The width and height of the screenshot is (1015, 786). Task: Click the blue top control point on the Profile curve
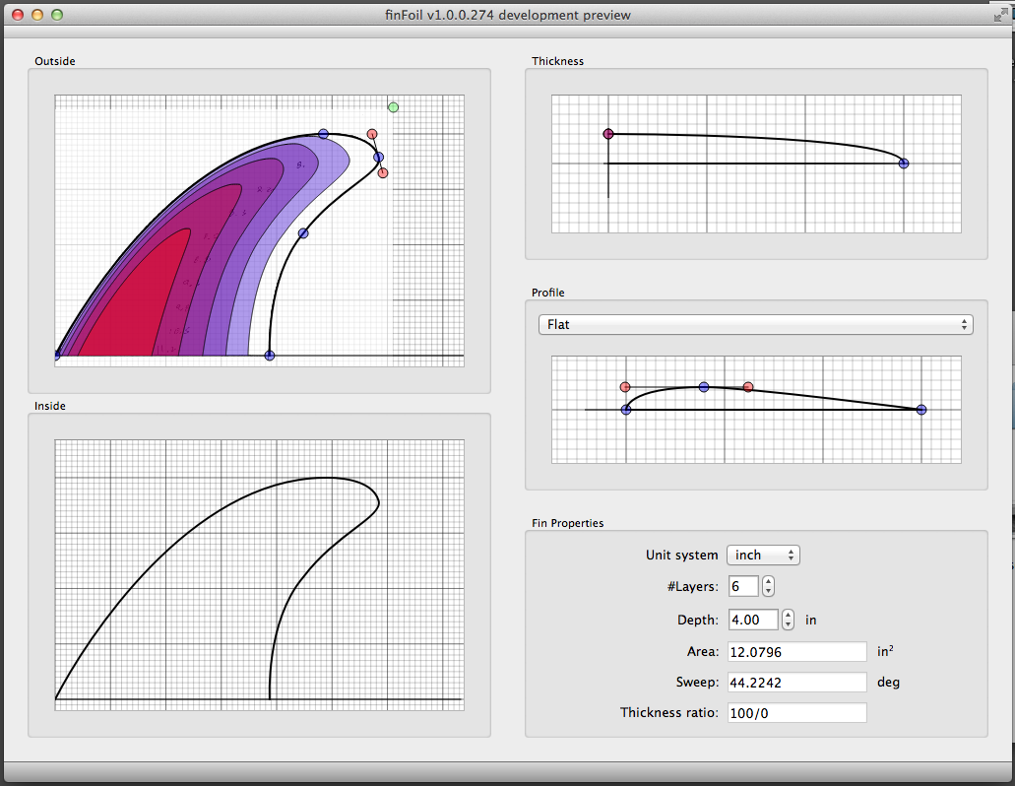[704, 386]
